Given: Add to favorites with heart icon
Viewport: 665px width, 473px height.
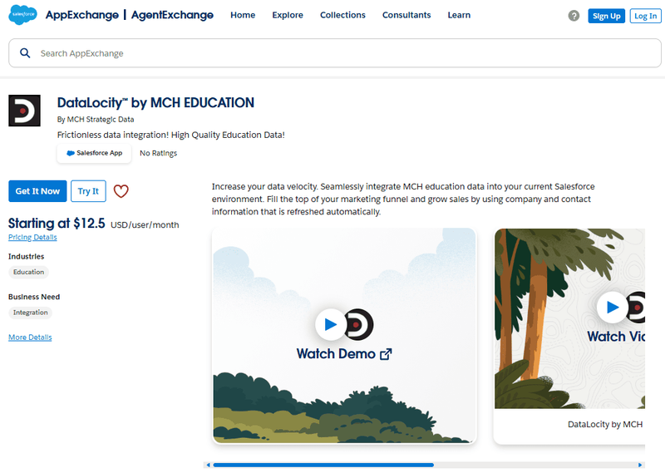Looking at the screenshot, I should pyautogui.click(x=121, y=191).
